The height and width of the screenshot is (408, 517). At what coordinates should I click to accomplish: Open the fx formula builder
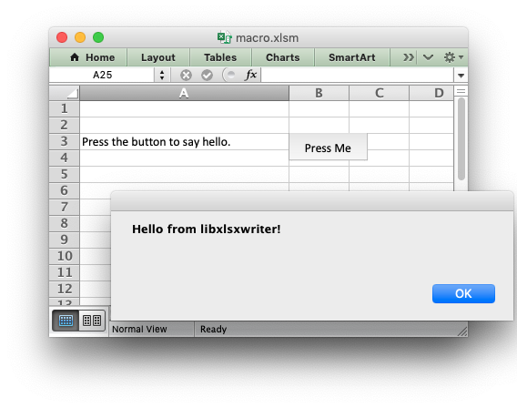coord(250,75)
